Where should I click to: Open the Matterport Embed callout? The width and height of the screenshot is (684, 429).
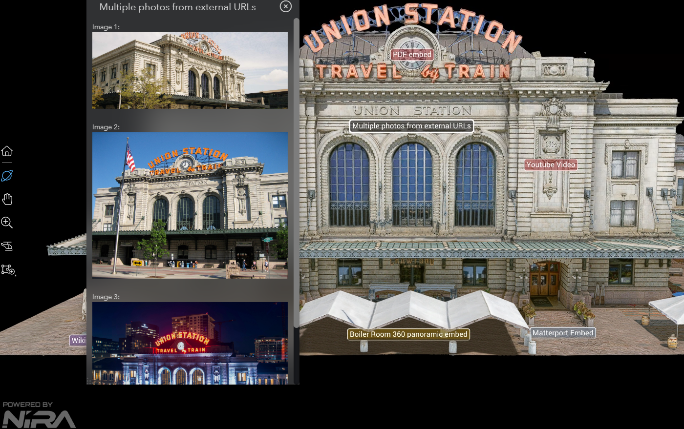(563, 333)
